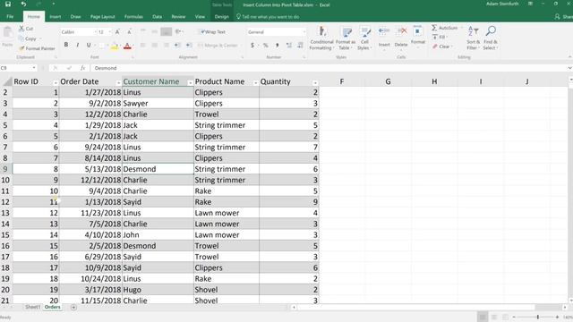Apply bold formatting

(x=66, y=45)
